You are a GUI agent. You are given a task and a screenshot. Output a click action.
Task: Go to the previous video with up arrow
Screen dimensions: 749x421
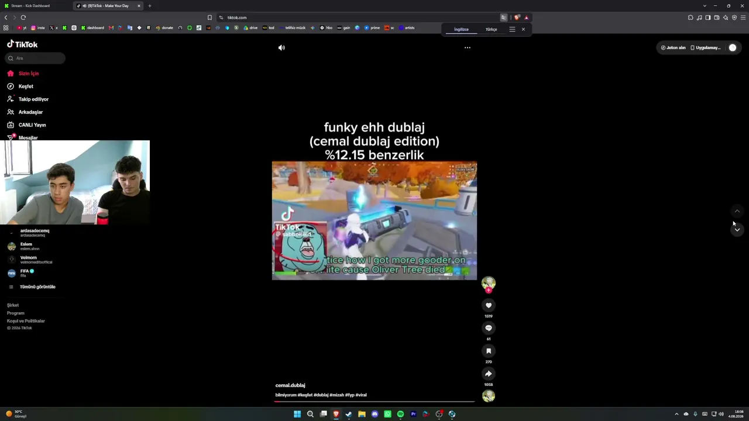pos(737,211)
